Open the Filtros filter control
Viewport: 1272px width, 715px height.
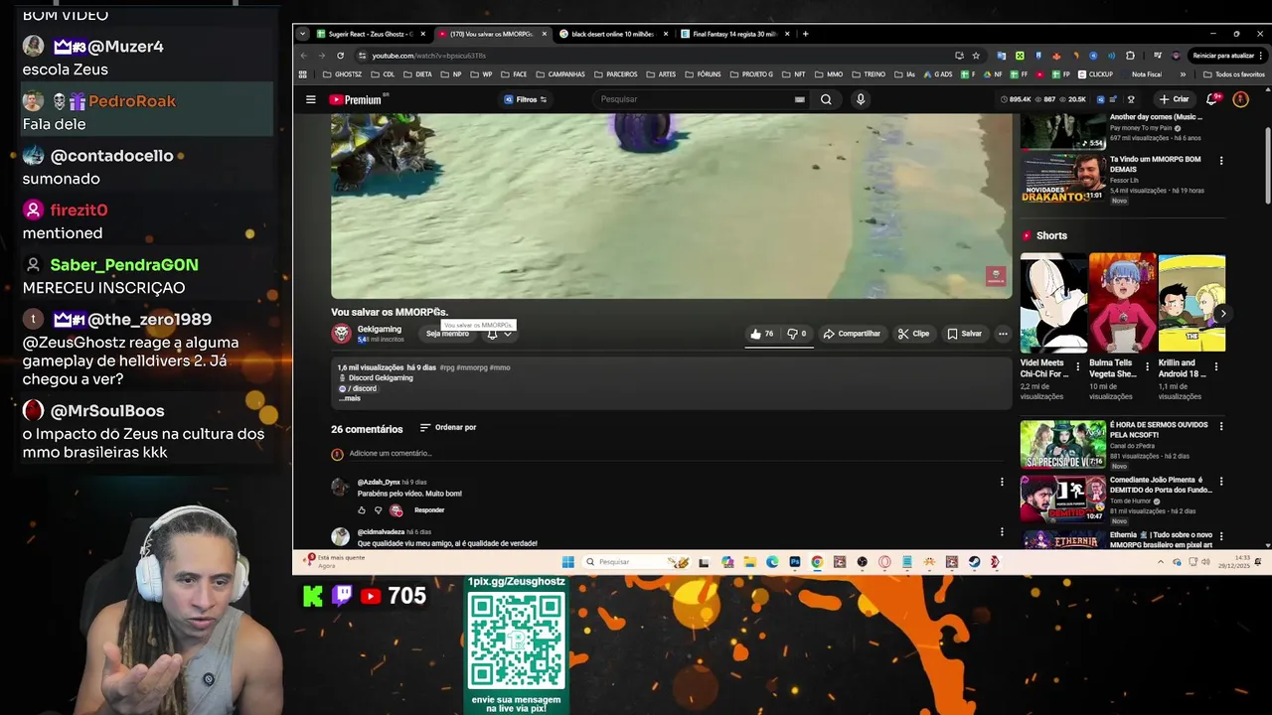click(526, 99)
